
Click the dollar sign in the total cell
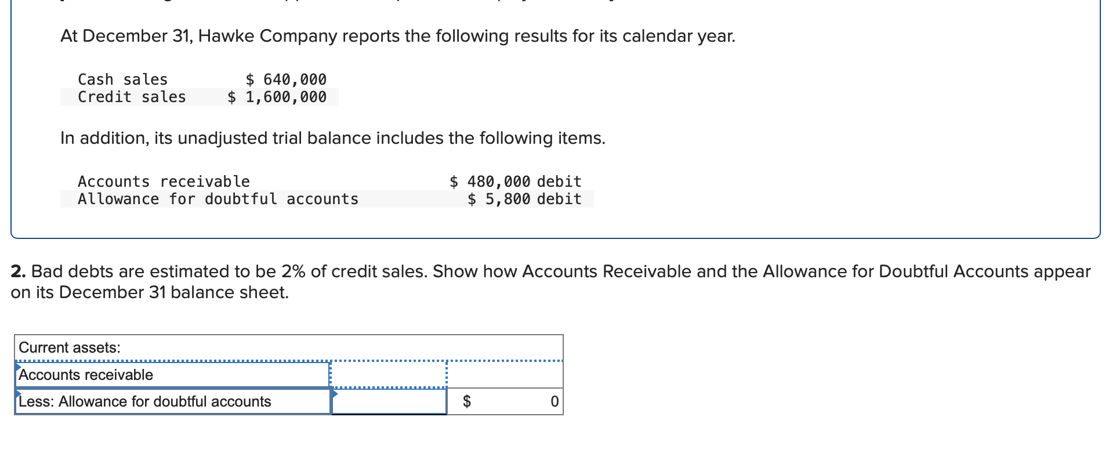pos(466,401)
